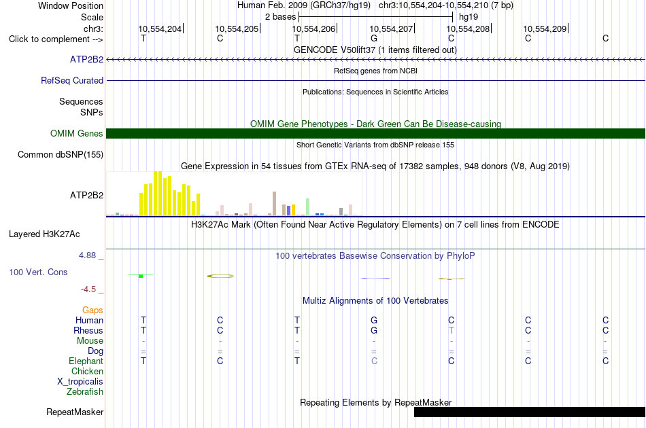Click the OMIM Genes track label

[77, 133]
